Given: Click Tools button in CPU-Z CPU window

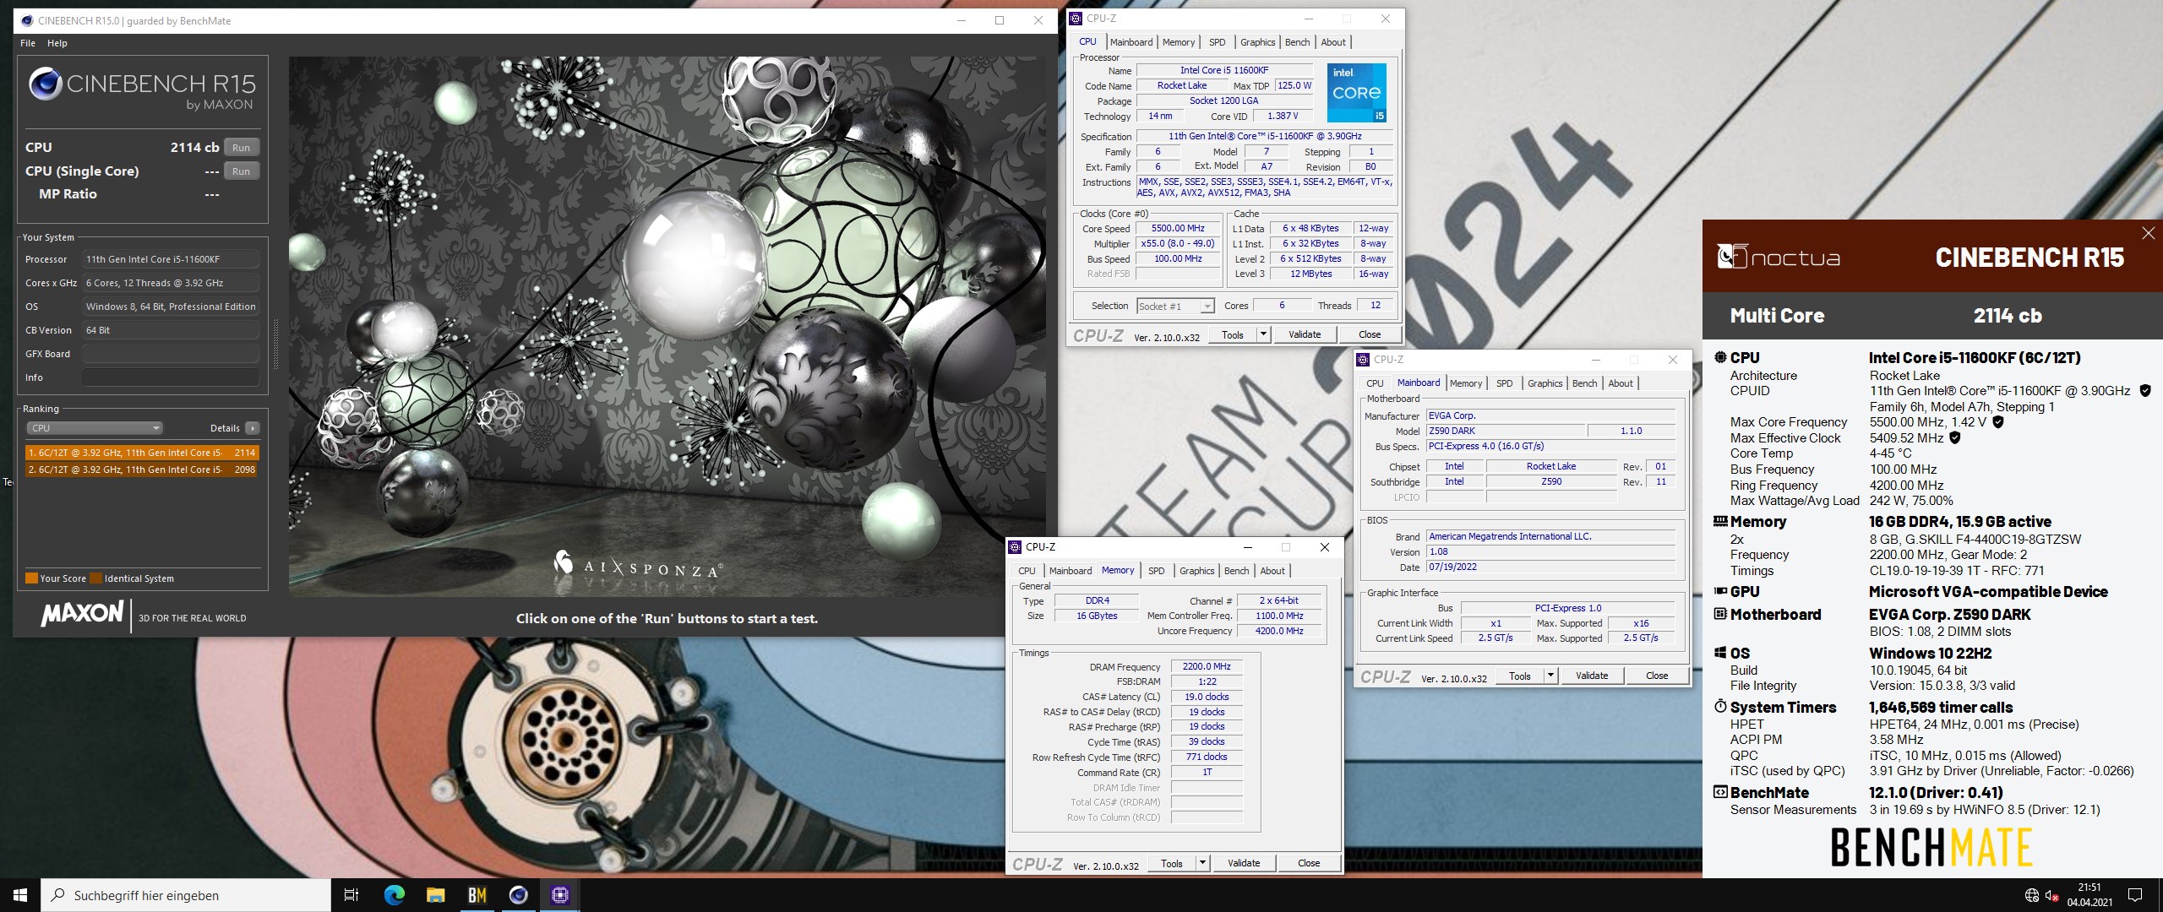Looking at the screenshot, I should click(1233, 334).
